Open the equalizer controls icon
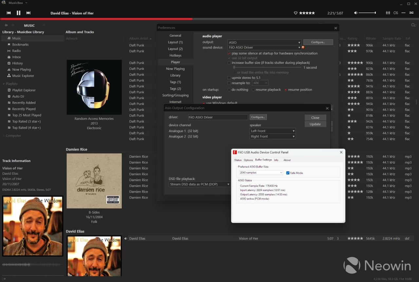Viewport: 419px width, 282px height. pos(388,13)
